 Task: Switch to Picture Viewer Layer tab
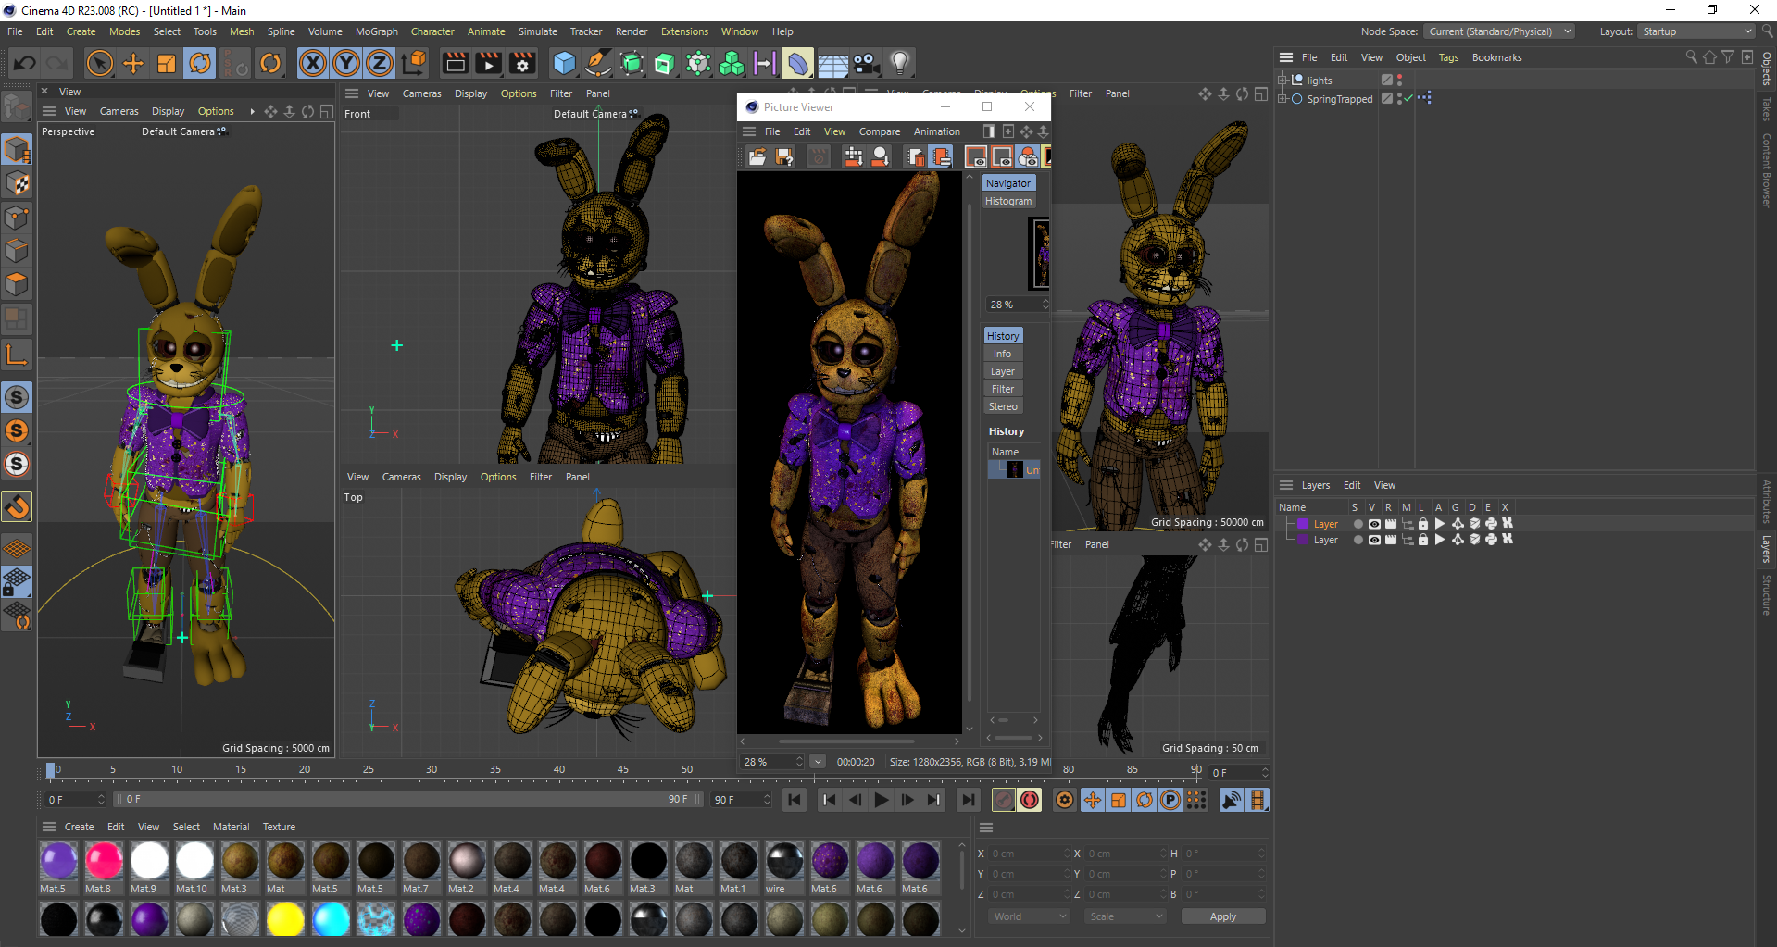click(1002, 371)
